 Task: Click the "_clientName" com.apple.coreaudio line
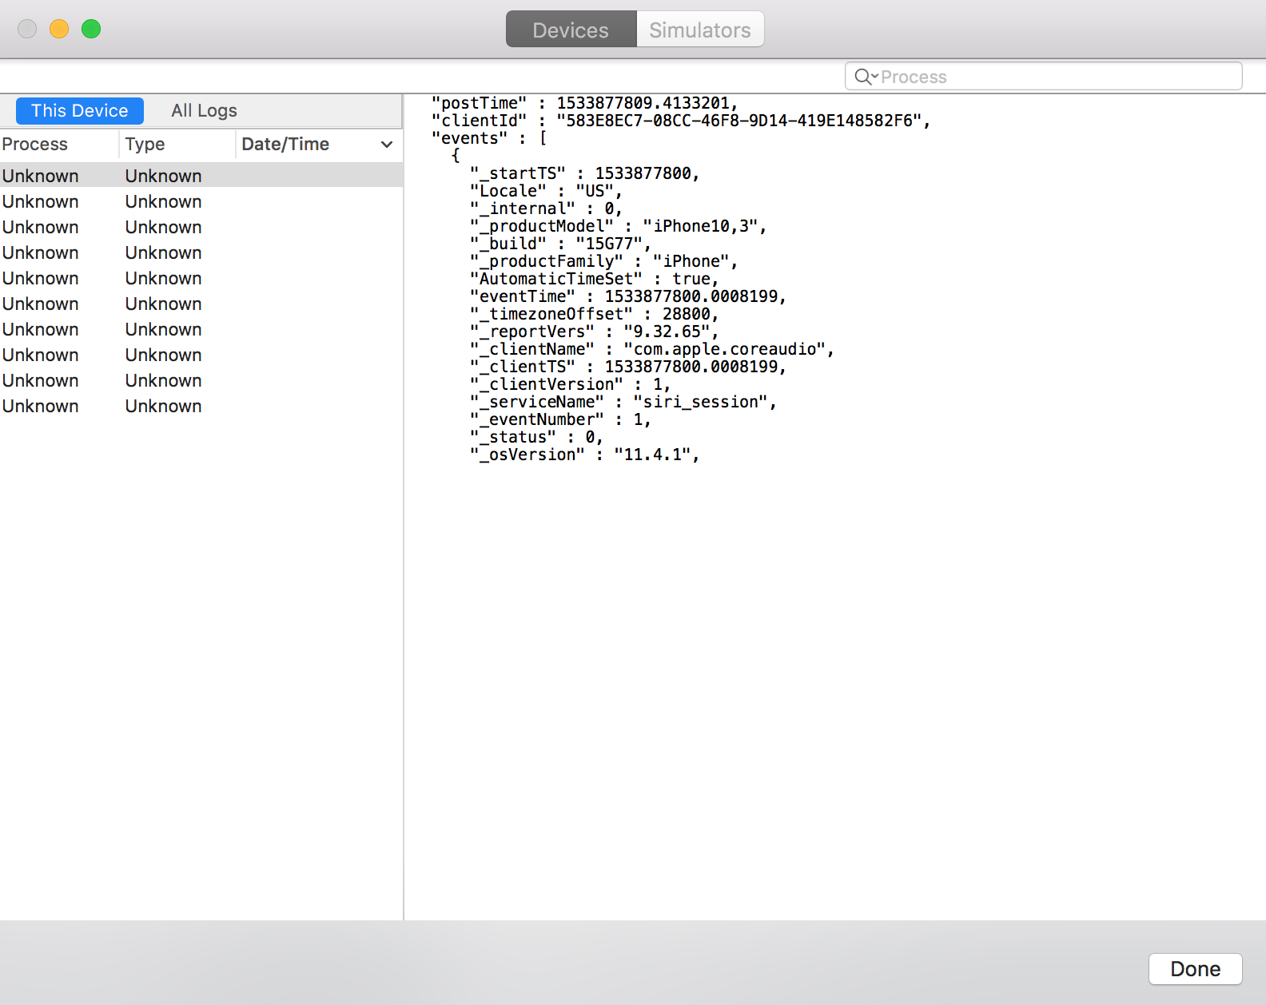point(651,349)
